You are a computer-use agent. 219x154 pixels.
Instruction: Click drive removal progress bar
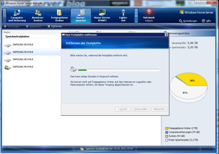pos(119,70)
